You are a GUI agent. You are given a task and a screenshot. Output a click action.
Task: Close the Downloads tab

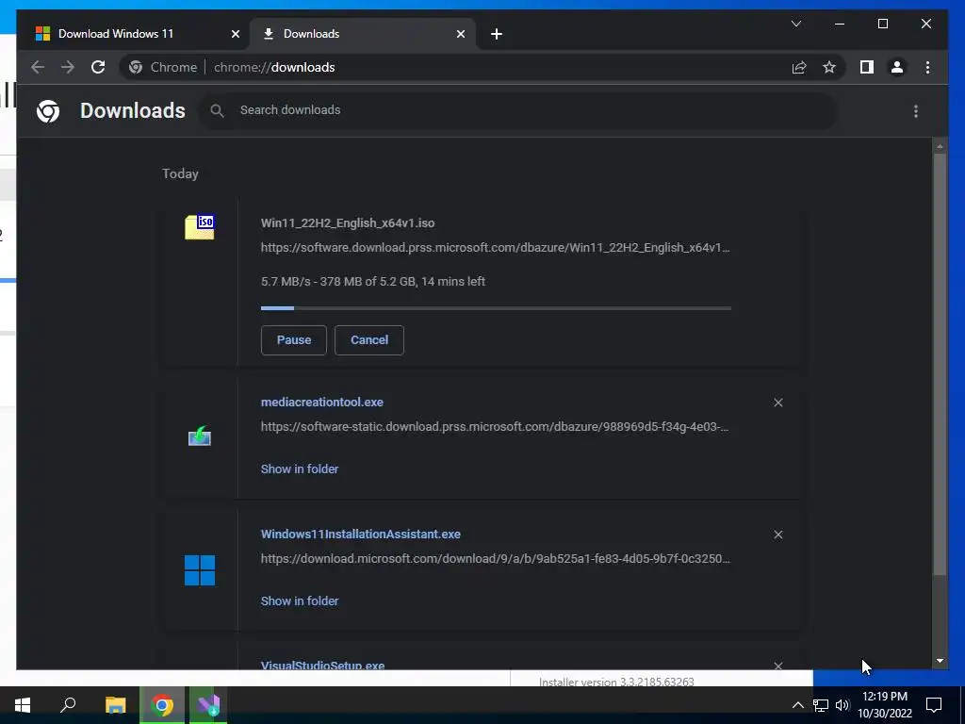[x=460, y=34]
